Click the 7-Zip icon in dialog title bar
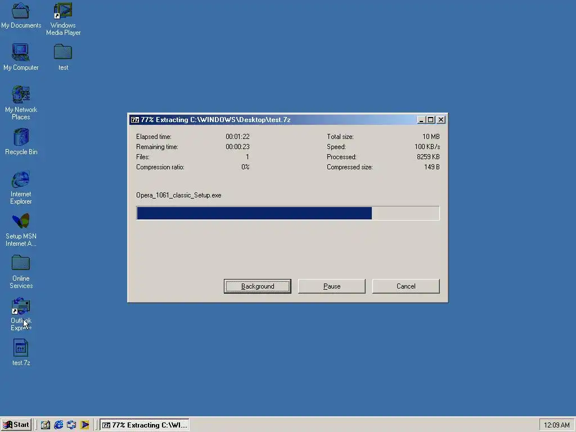 [135, 120]
